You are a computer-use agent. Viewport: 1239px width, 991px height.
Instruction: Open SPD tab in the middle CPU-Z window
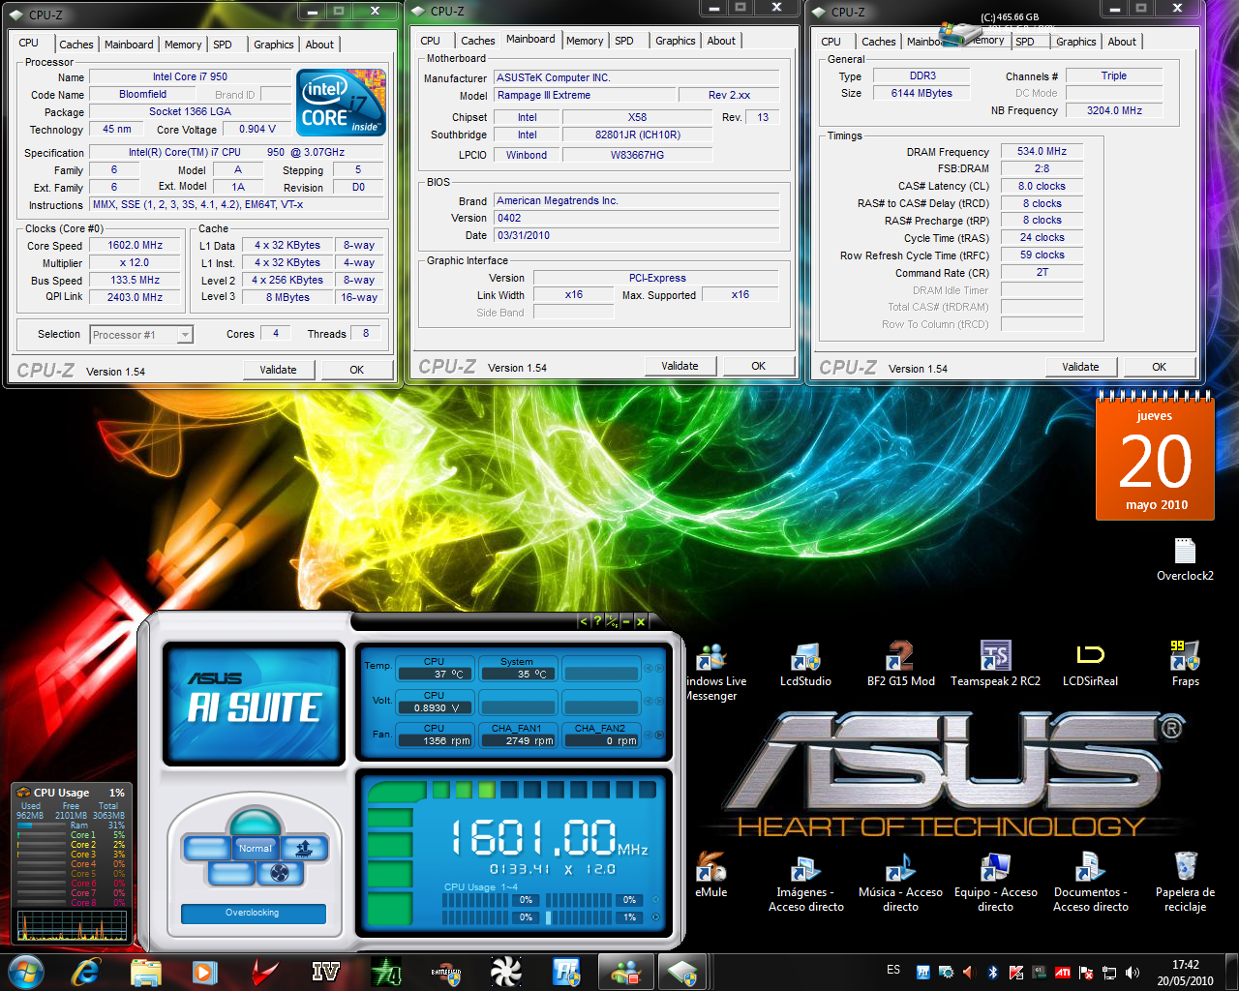624,41
